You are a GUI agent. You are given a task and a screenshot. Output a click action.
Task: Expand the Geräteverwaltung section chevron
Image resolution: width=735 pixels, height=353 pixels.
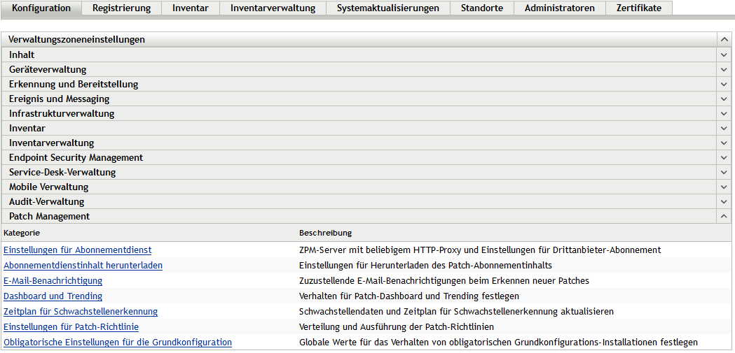[x=724, y=69]
